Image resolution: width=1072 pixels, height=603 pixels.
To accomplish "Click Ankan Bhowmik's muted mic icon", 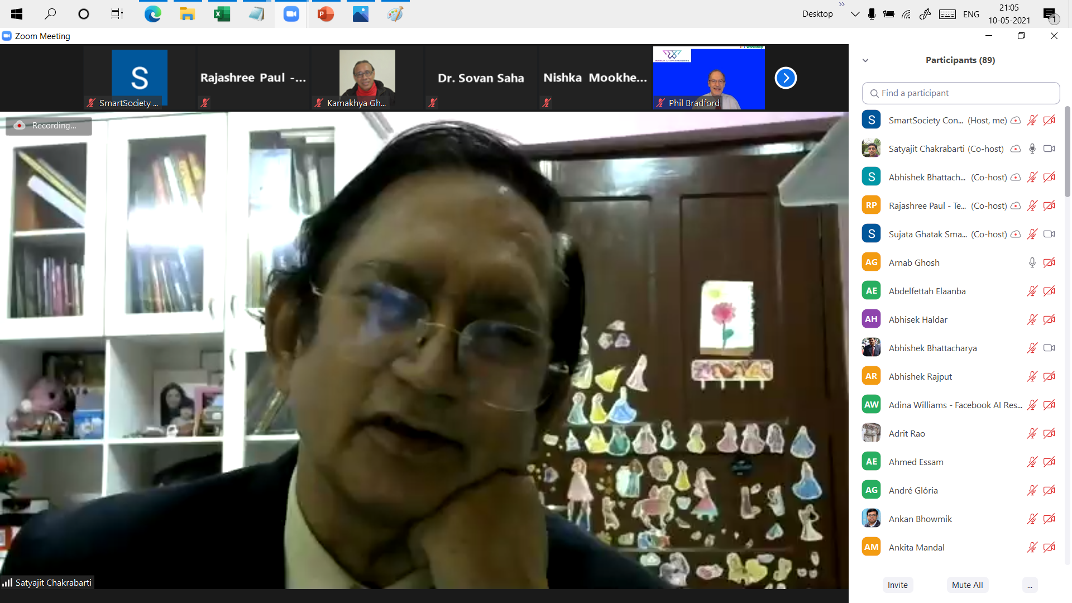I will click(1032, 519).
